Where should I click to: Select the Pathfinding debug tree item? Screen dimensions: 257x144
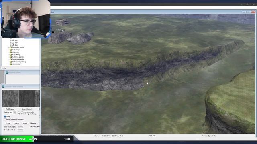pyautogui.click(x=19, y=62)
